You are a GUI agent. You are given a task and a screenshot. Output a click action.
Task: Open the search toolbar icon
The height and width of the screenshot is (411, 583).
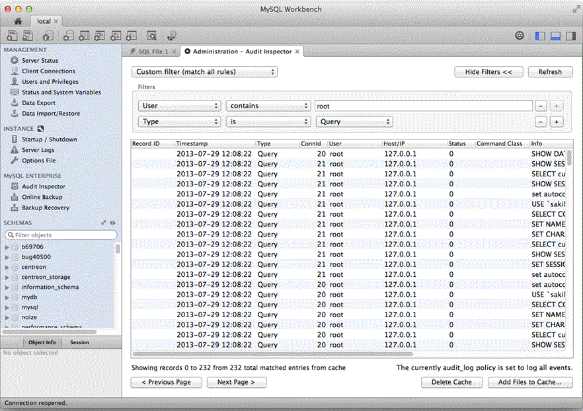[x=152, y=35]
